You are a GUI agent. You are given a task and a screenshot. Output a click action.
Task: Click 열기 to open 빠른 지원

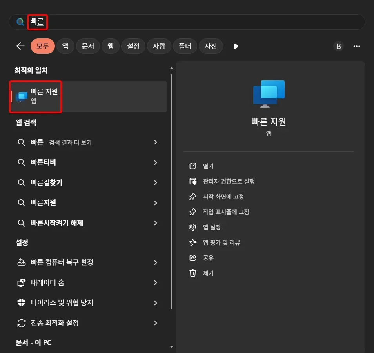[x=208, y=166]
